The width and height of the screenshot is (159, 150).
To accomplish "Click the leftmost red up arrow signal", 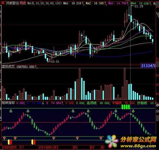I will coord(4,138).
